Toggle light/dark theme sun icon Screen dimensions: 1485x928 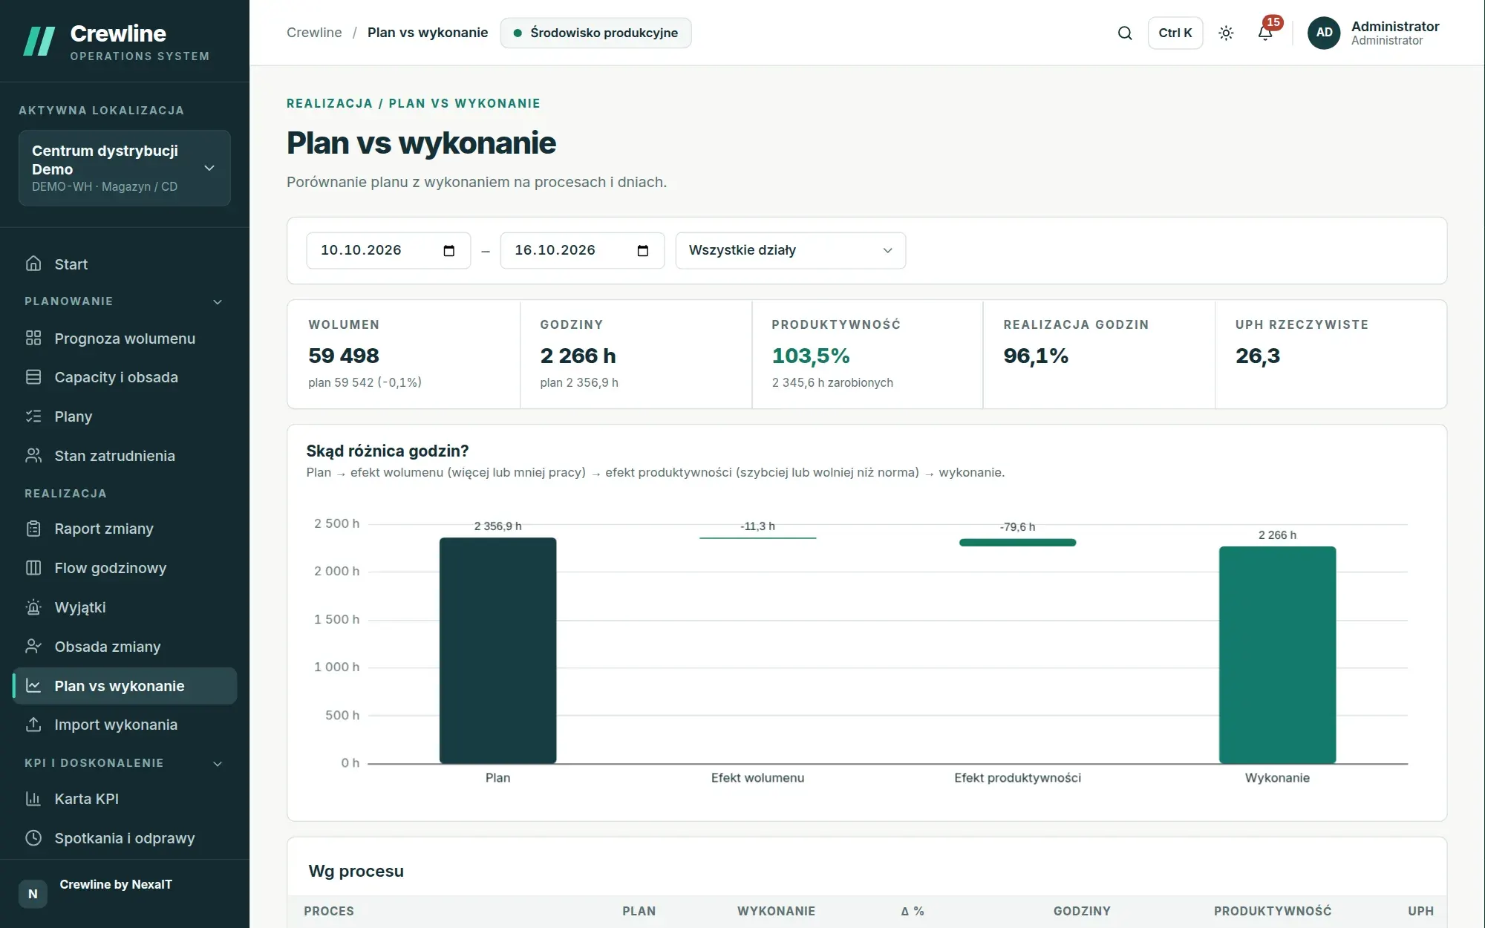pyautogui.click(x=1226, y=33)
